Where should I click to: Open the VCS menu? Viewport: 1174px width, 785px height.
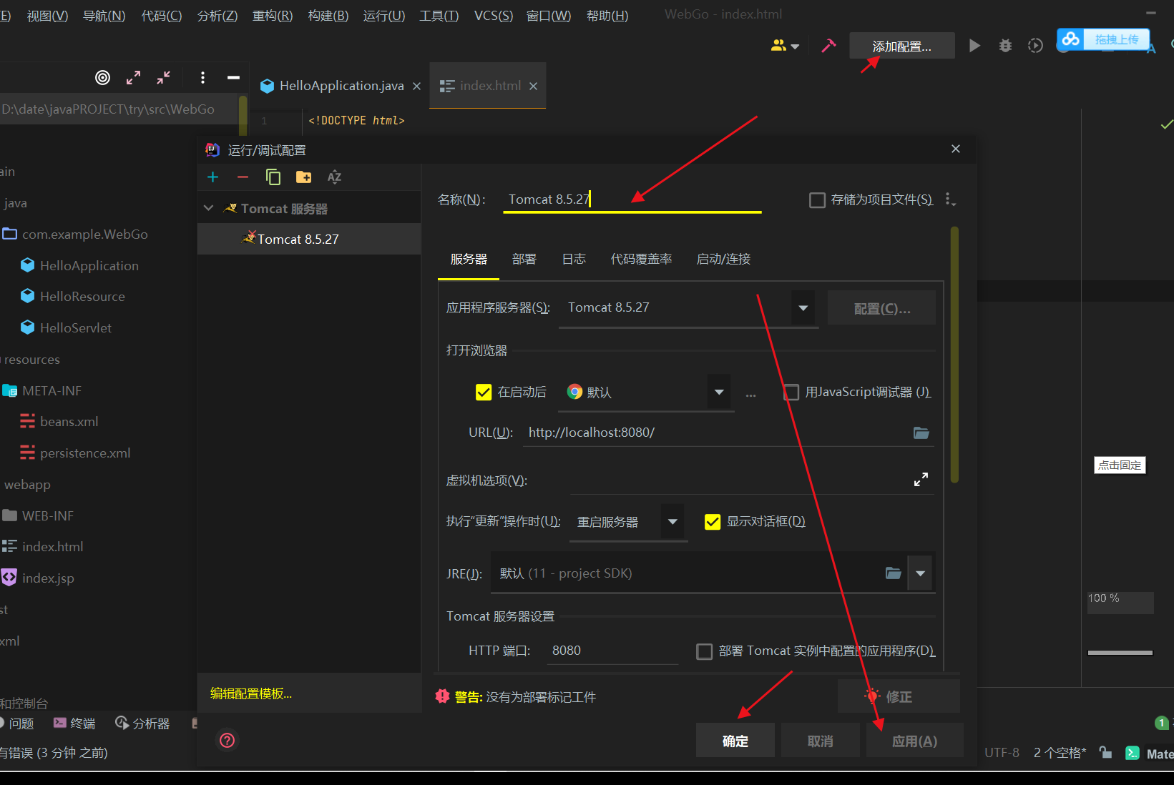tap(494, 15)
